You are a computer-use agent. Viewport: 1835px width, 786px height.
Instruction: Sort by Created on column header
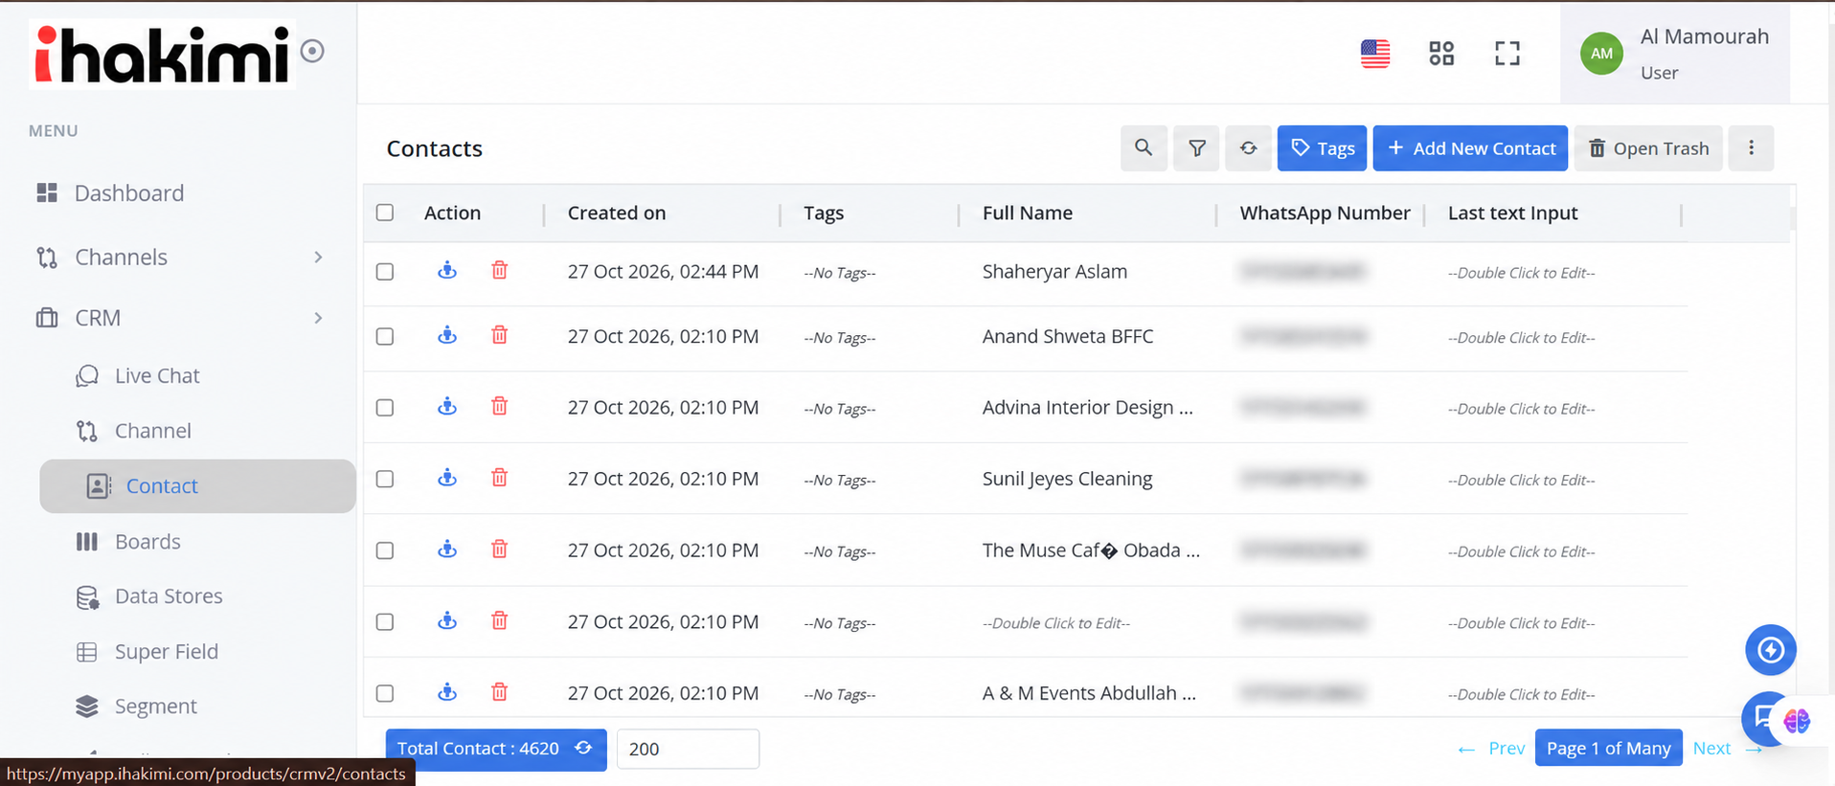click(x=617, y=213)
